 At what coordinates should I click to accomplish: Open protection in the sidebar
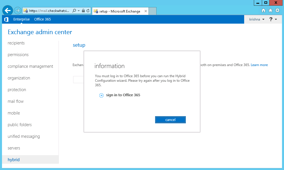[x=17, y=90]
